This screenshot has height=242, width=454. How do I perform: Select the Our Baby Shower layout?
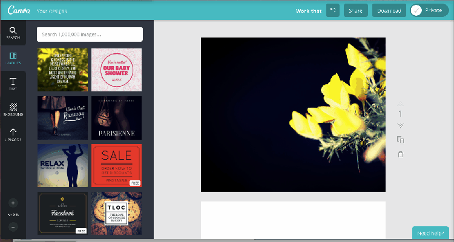tap(116, 70)
